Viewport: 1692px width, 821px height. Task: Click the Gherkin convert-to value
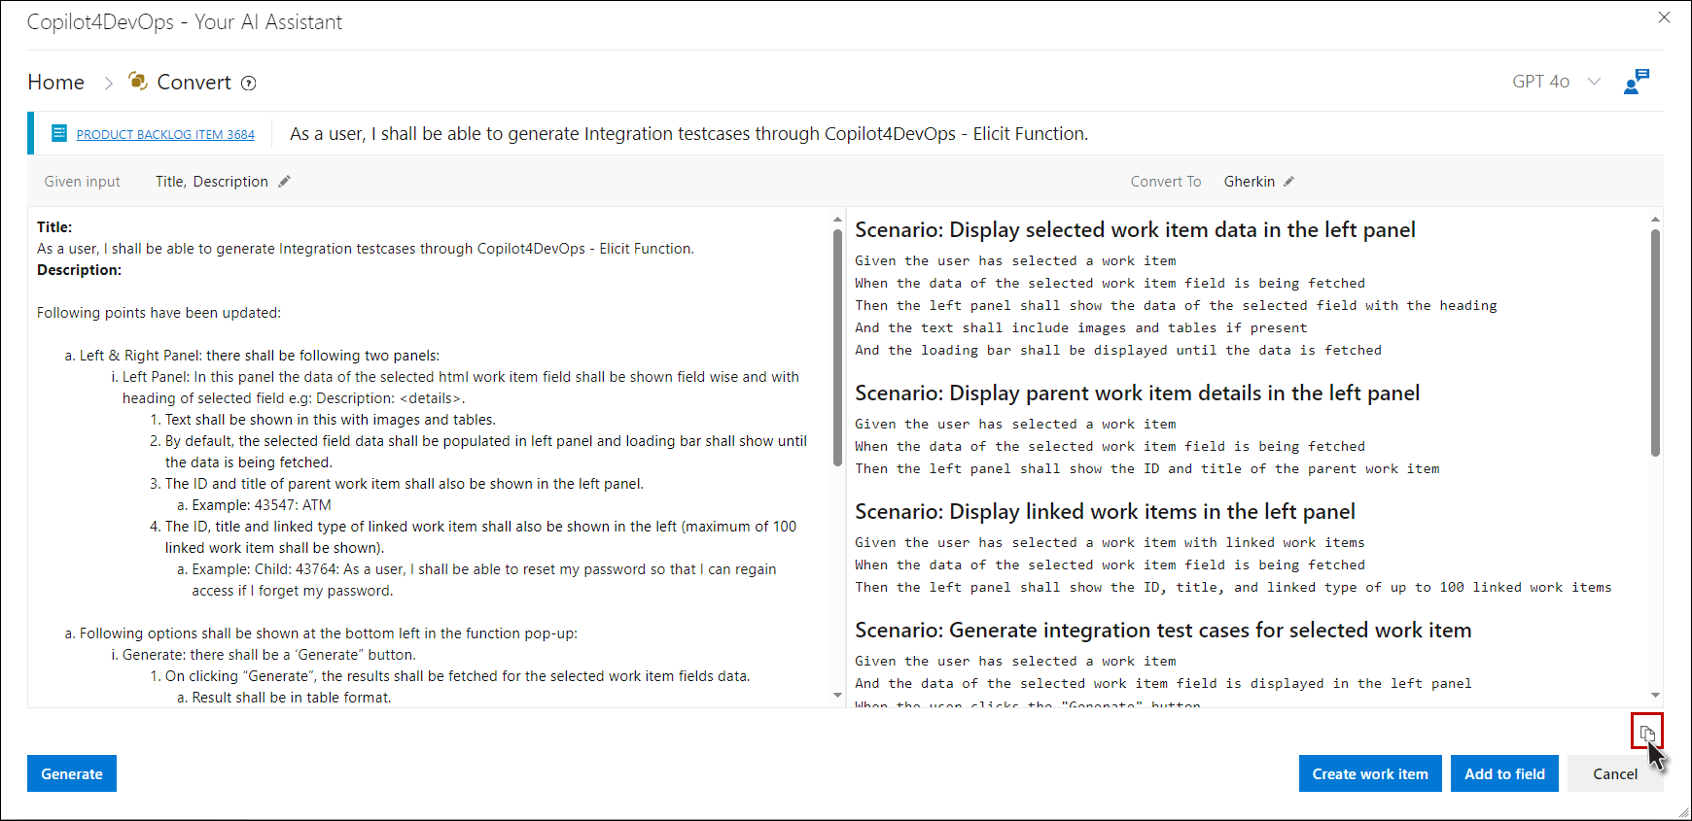1249,182
